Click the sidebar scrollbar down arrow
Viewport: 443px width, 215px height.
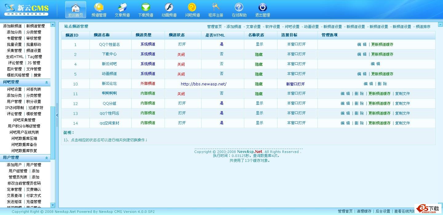tap(53, 205)
